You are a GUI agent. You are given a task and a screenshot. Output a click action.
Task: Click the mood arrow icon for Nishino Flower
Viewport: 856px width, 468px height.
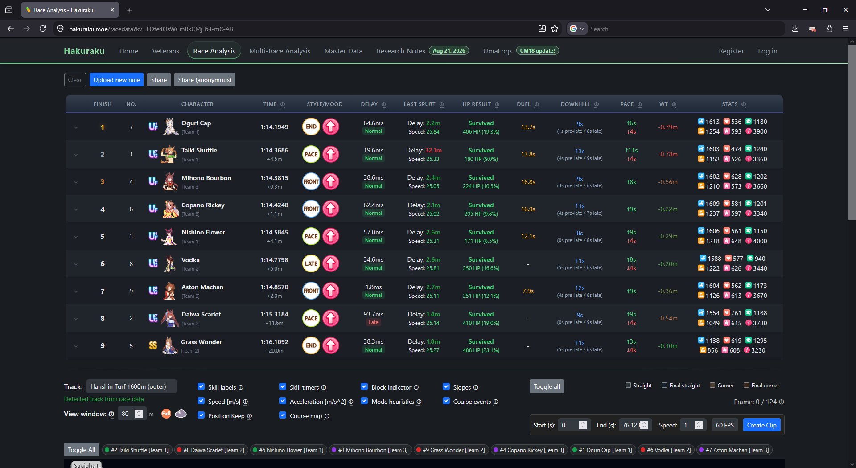[331, 236]
